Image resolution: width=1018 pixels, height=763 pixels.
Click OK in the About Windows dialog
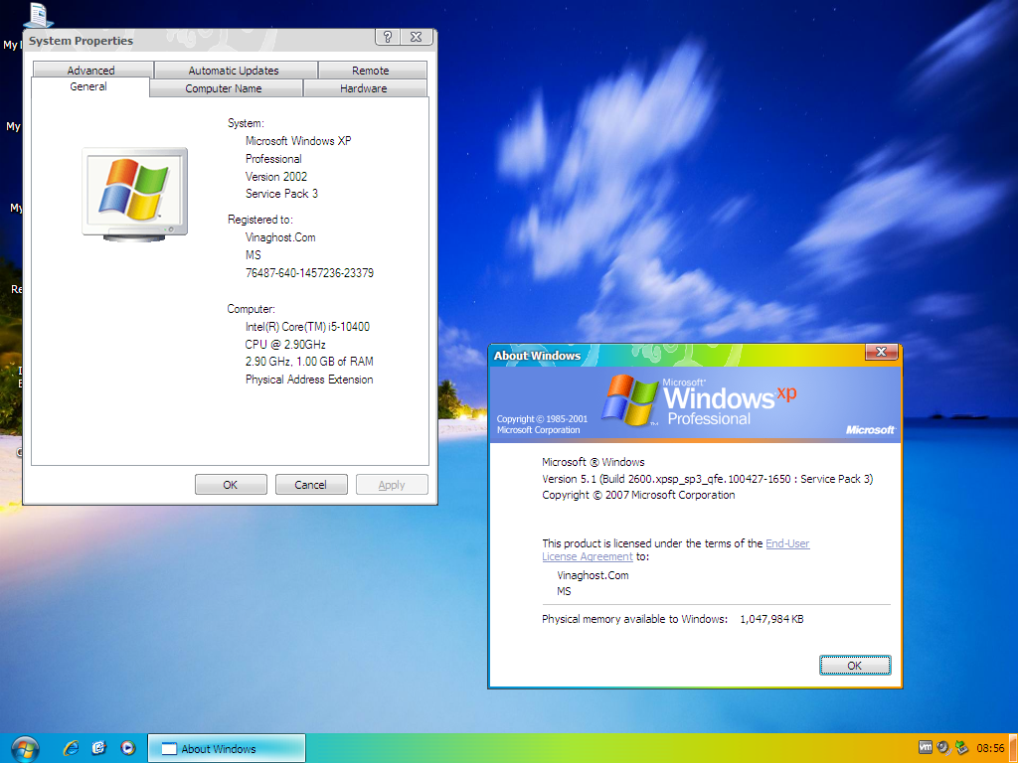(x=855, y=666)
